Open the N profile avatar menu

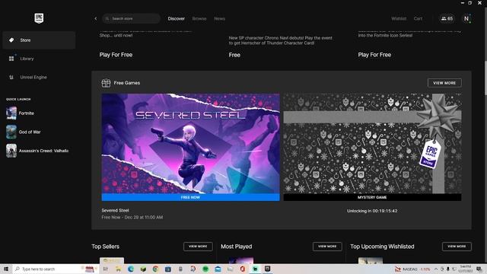tap(466, 18)
